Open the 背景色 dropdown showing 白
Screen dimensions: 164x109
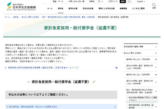point(100,1)
